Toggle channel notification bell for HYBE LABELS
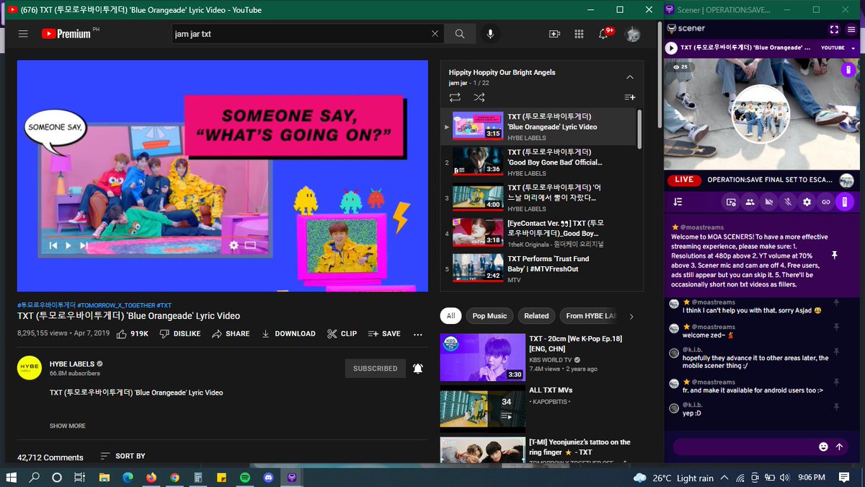Viewport: 865px width, 487px height. coord(418,368)
